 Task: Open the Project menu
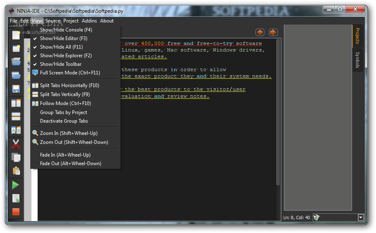click(x=71, y=21)
